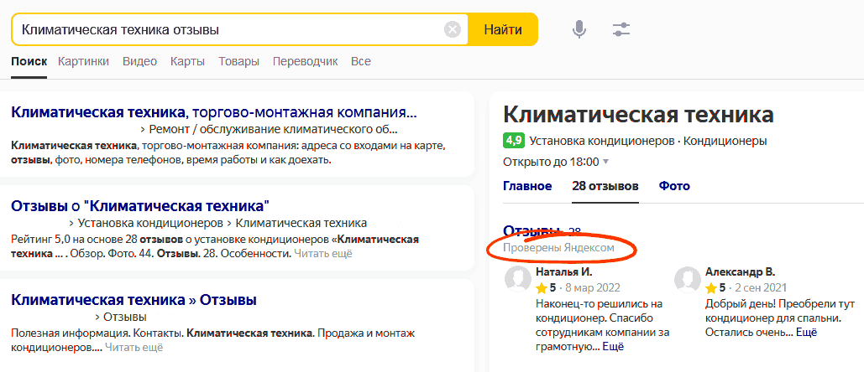Open the Климатическая техника » Отзывы result
The width and height of the screenshot is (864, 372).
click(134, 301)
